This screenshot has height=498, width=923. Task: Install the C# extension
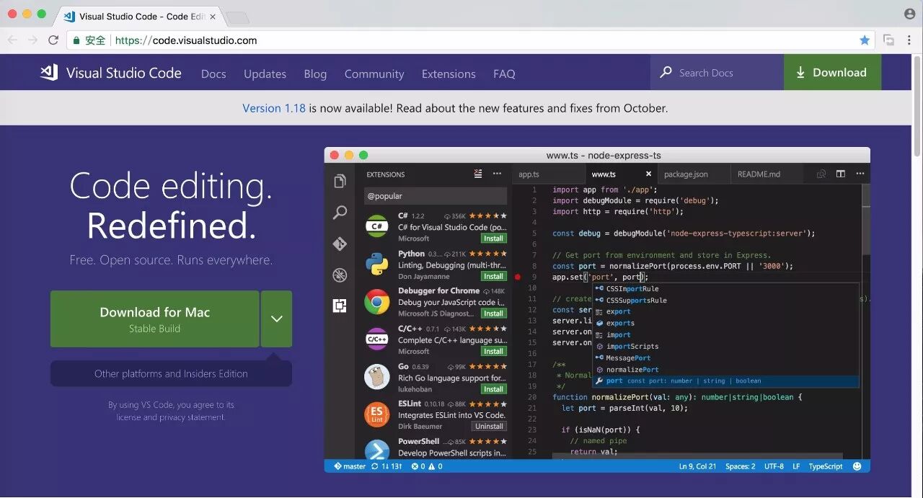pyautogui.click(x=494, y=239)
